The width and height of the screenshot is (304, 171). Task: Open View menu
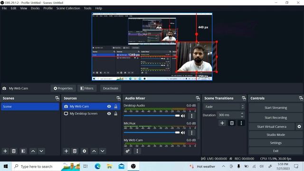point(23,8)
